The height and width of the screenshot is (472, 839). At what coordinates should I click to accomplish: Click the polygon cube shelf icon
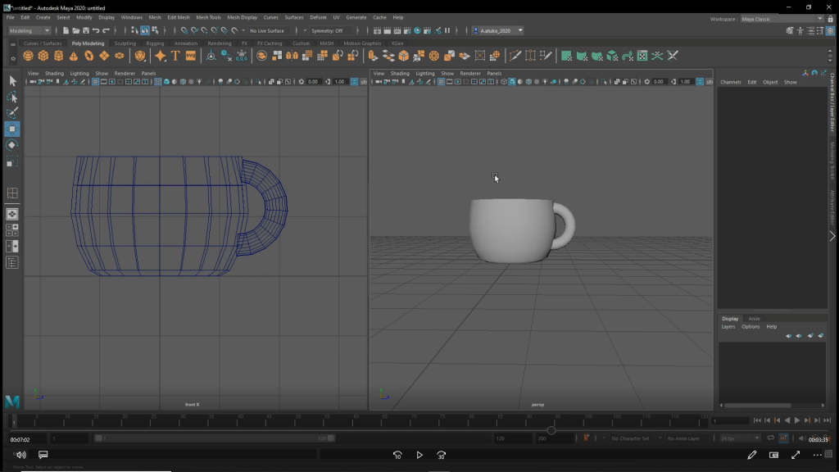click(x=43, y=56)
